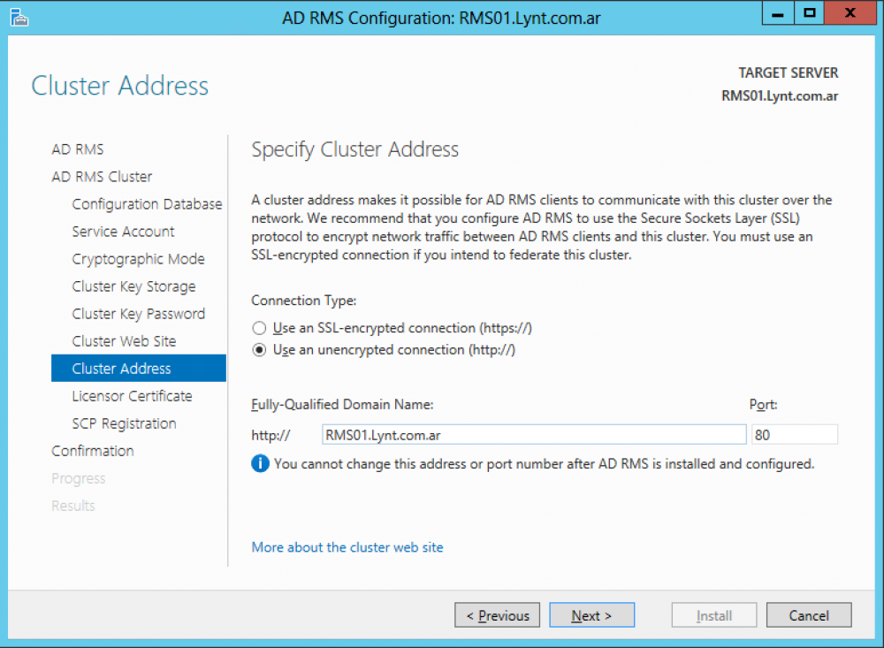Go to the Licensor Certificate step
884x648 pixels.
(x=132, y=396)
